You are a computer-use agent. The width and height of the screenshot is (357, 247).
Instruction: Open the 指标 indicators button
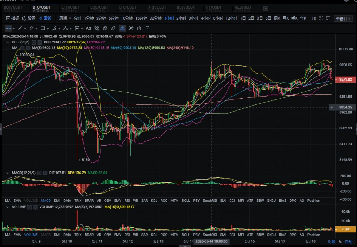pyautogui.click(x=12, y=18)
